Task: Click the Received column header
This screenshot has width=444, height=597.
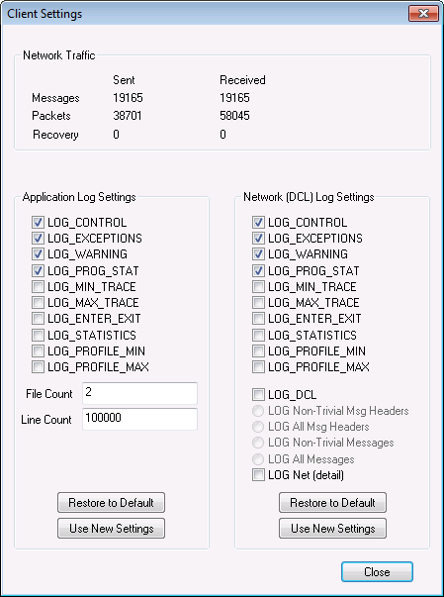Action: (242, 80)
